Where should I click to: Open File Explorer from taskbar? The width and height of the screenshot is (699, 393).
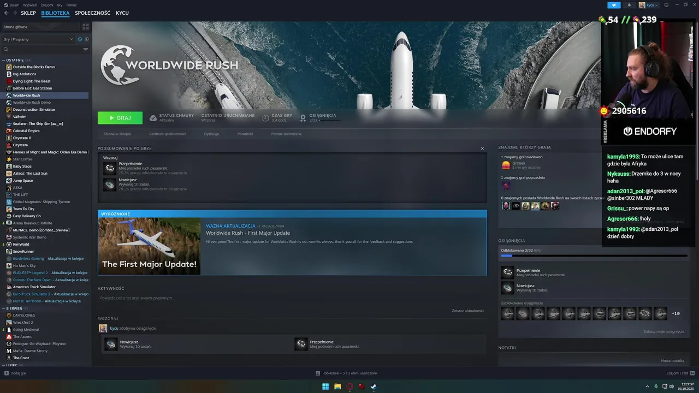337,386
